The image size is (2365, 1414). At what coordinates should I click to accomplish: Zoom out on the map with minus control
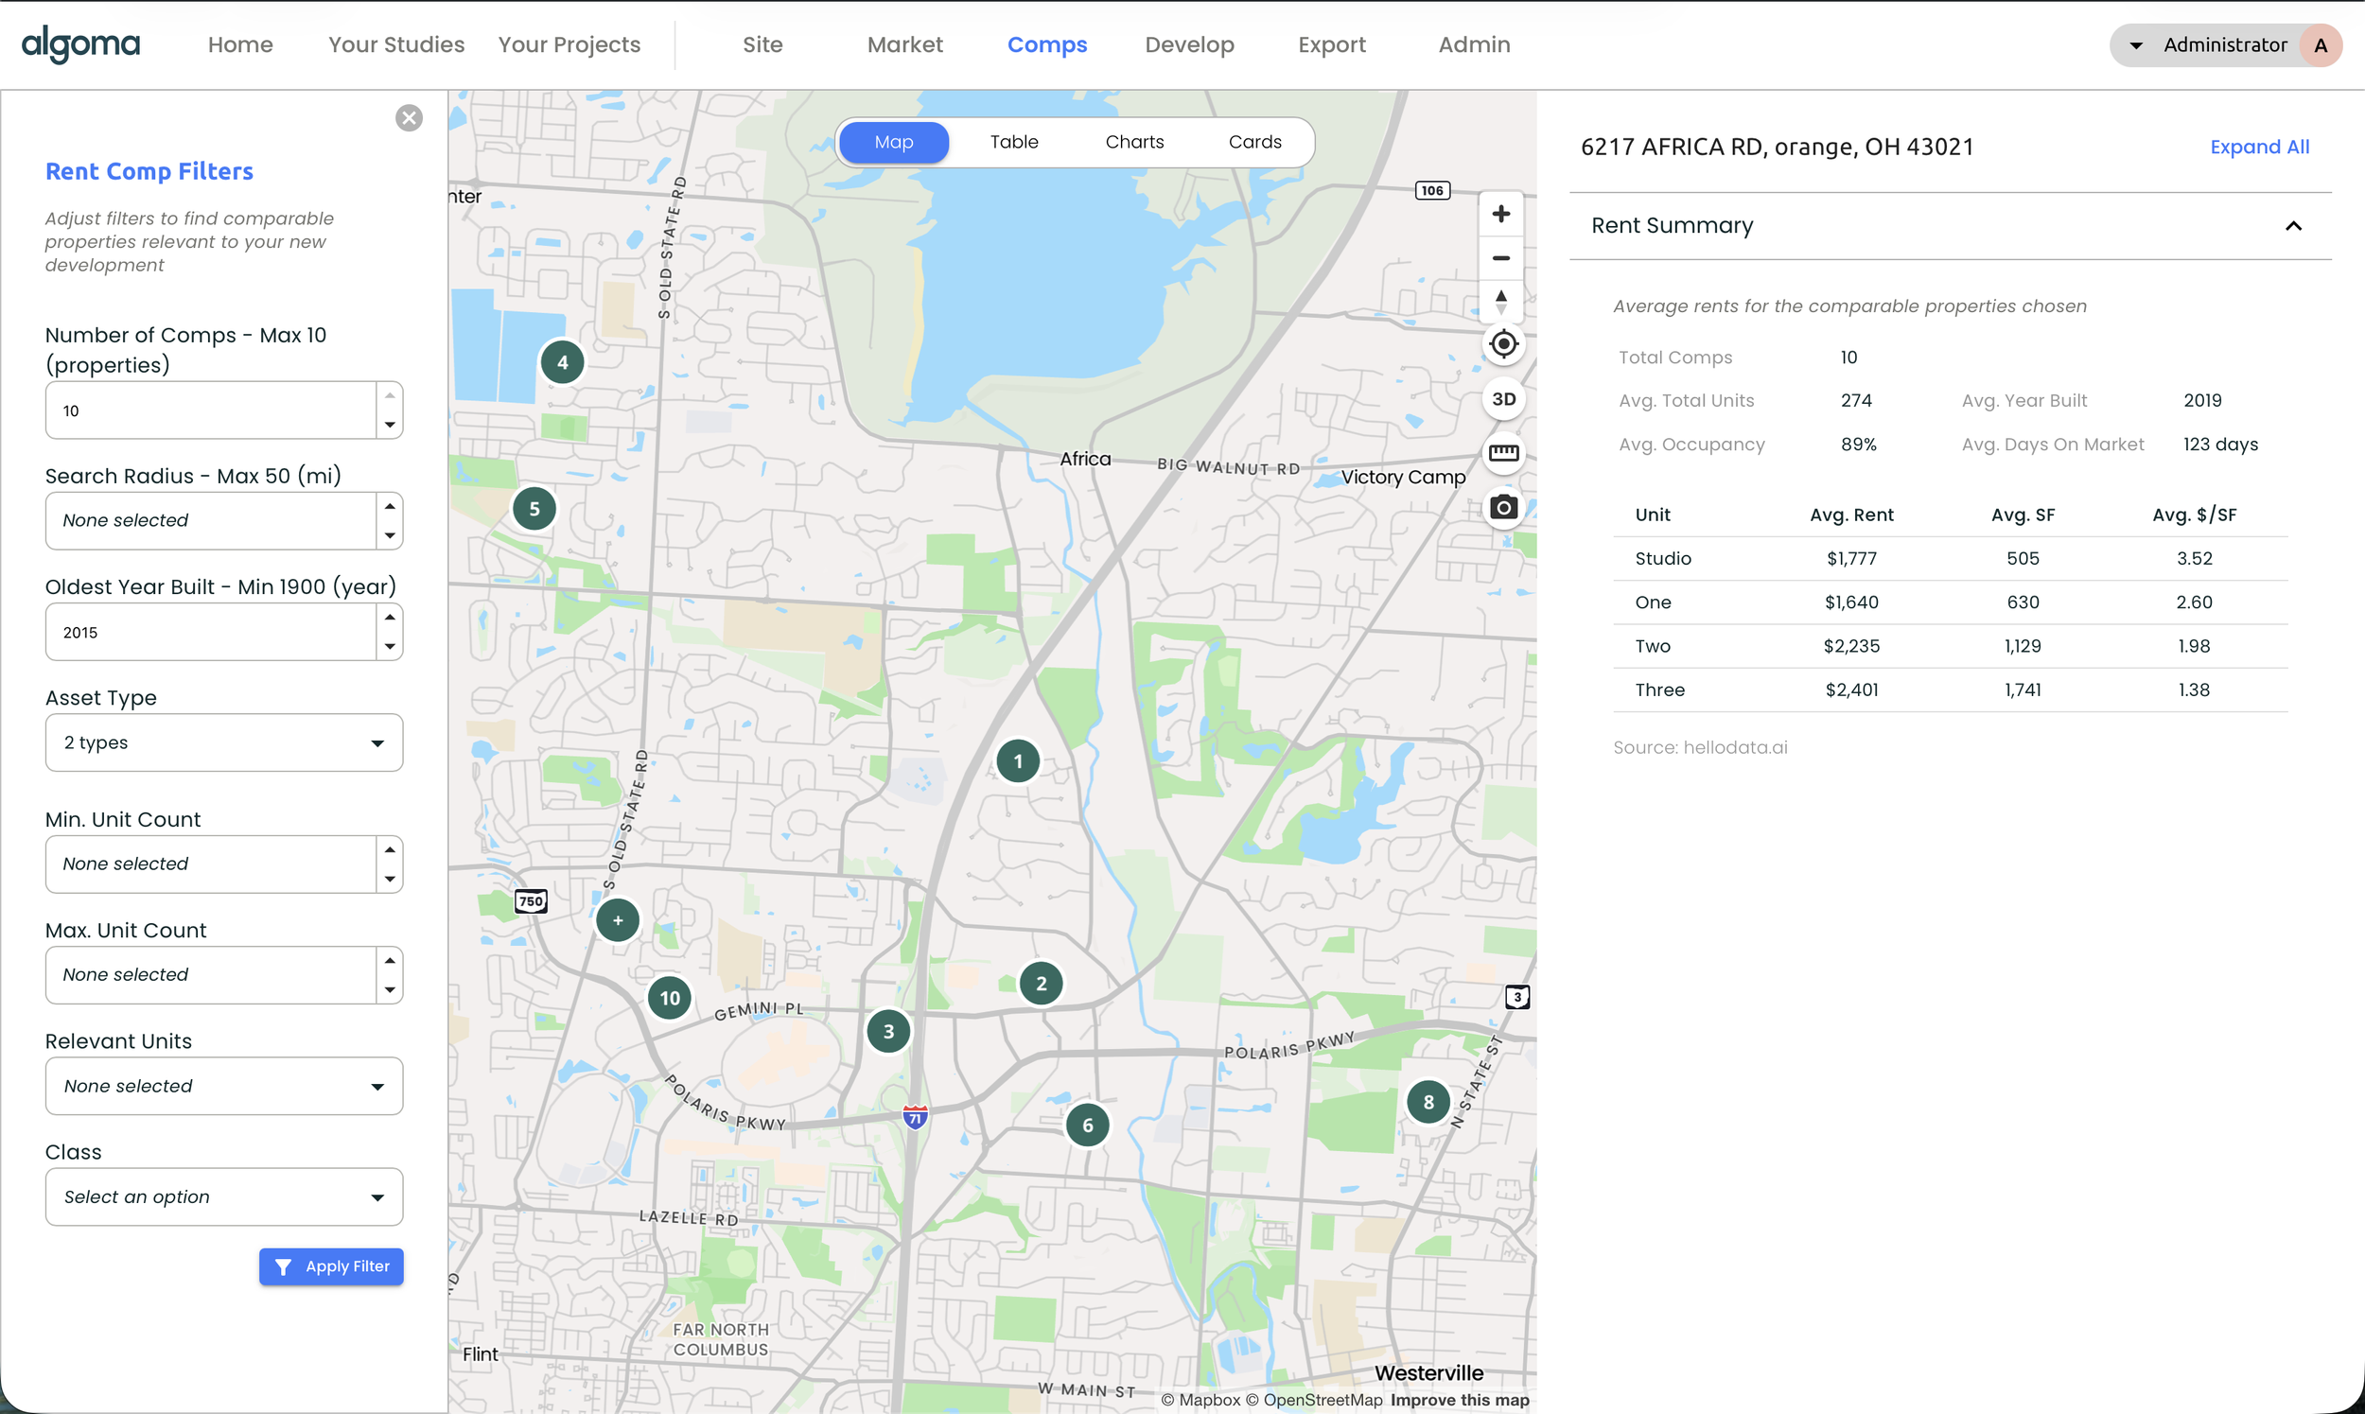[1500, 258]
